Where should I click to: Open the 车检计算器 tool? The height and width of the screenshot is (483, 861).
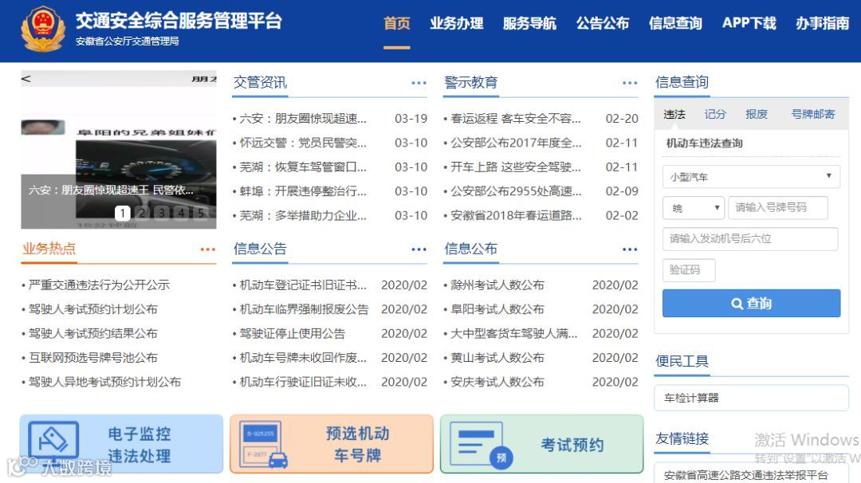[751, 398]
